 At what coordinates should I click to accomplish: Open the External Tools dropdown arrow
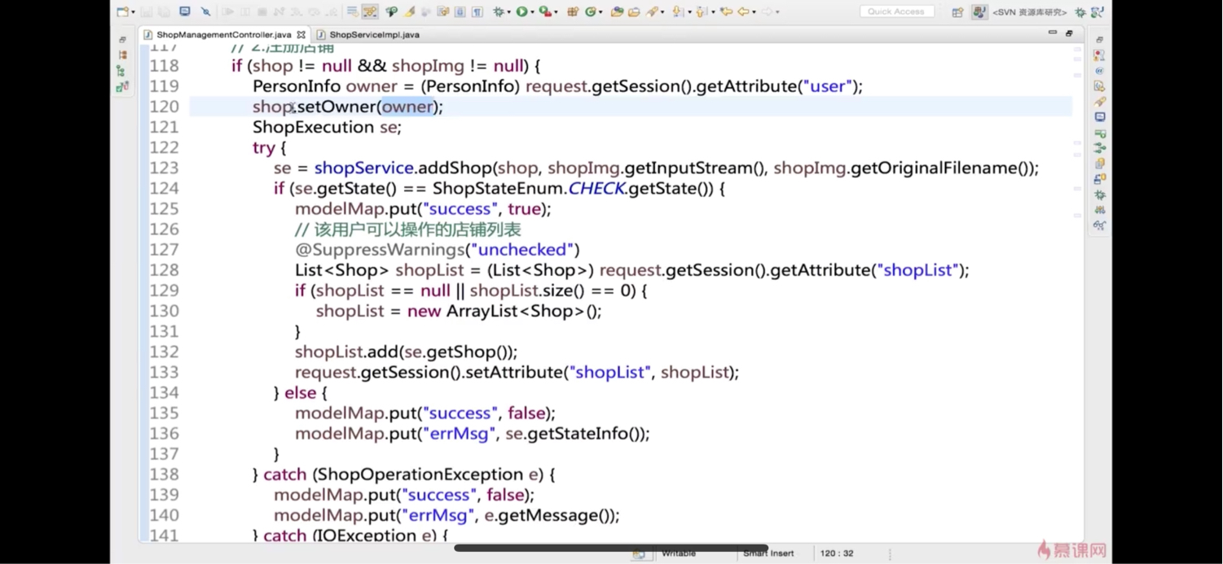[x=556, y=12]
